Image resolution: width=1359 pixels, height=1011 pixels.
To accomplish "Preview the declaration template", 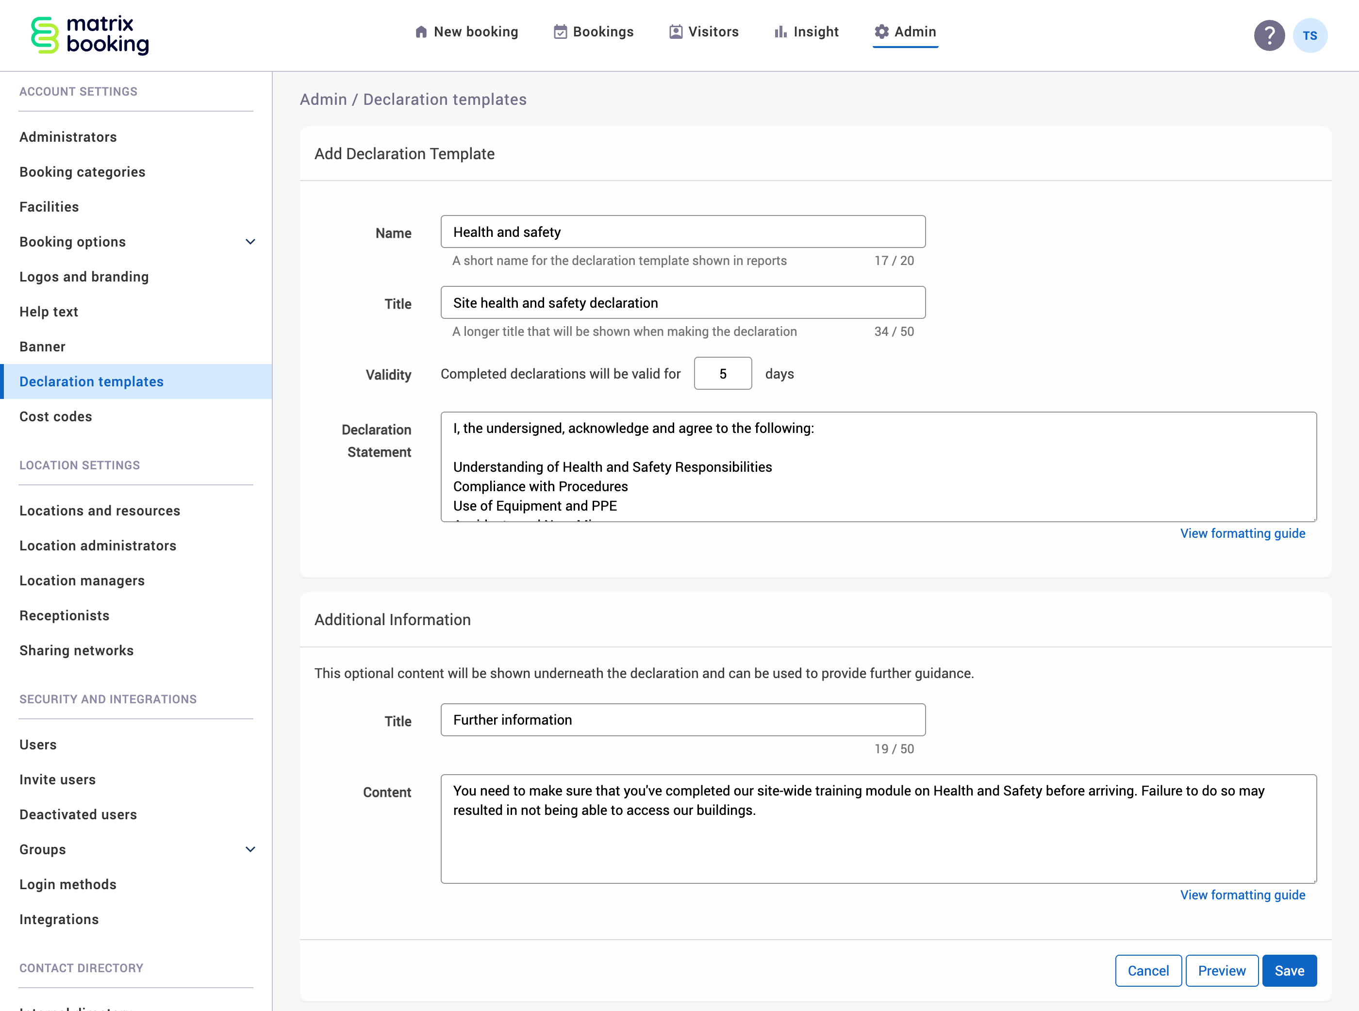I will tap(1221, 970).
